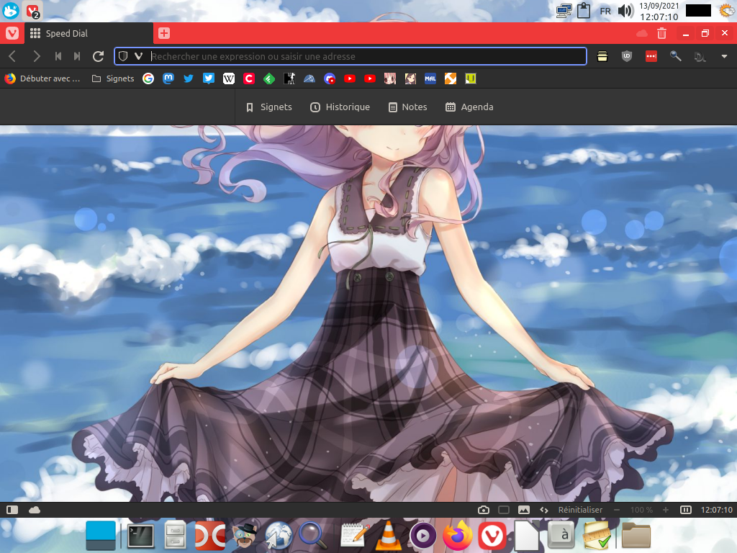Open the first YouTube bookmark
737x553 pixels.
(350, 78)
